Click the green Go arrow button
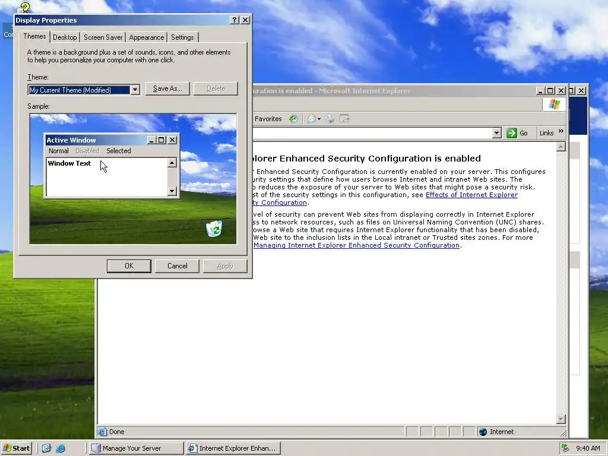Screen dimensions: 608x456 pyautogui.click(x=511, y=133)
